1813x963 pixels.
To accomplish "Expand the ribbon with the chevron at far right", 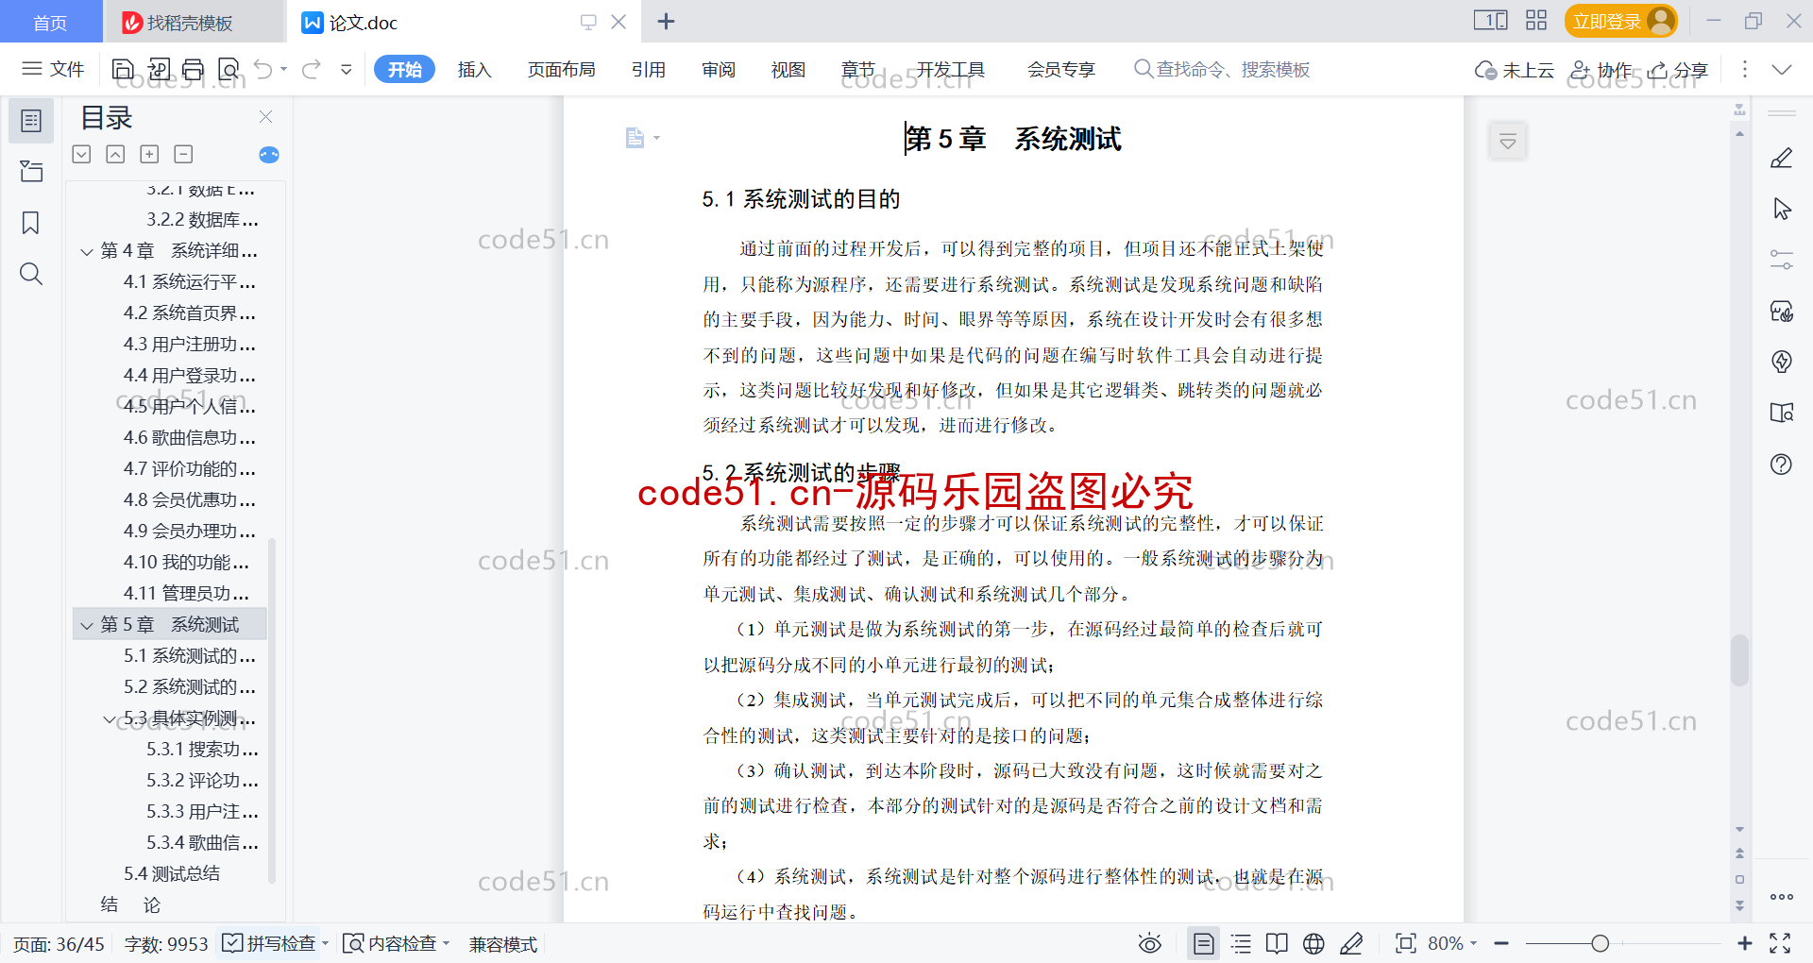I will (1782, 69).
